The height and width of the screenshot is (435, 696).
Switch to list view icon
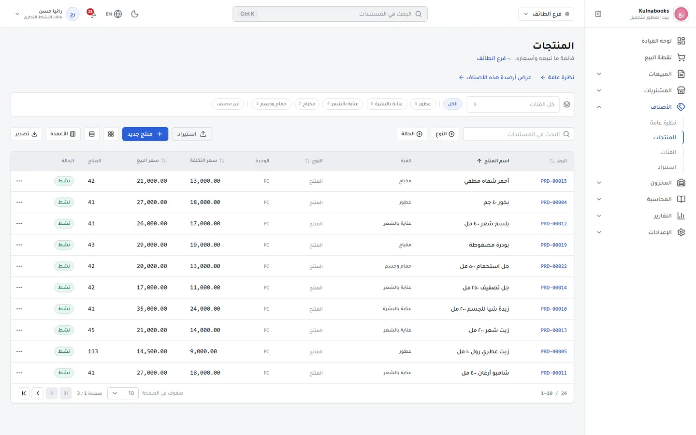point(92,134)
